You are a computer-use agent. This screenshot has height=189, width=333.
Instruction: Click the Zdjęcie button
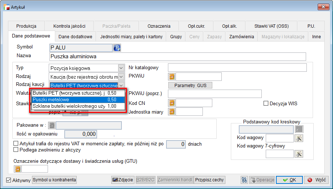[123, 180]
